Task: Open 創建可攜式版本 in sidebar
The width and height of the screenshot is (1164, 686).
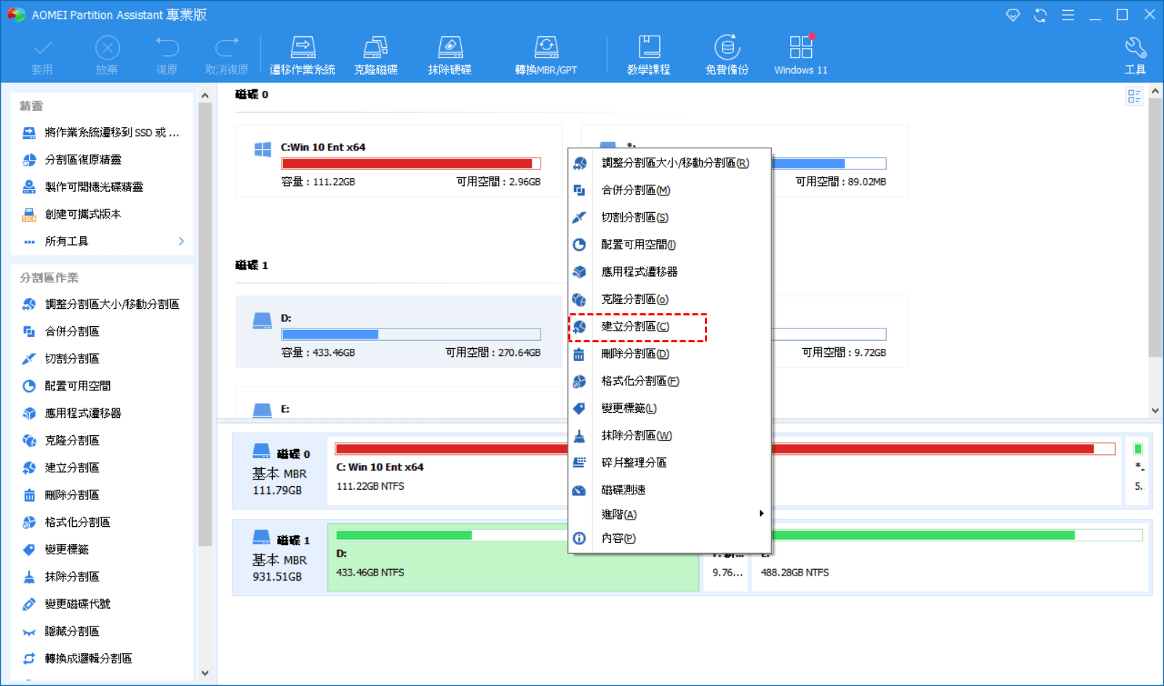Action: [x=71, y=214]
